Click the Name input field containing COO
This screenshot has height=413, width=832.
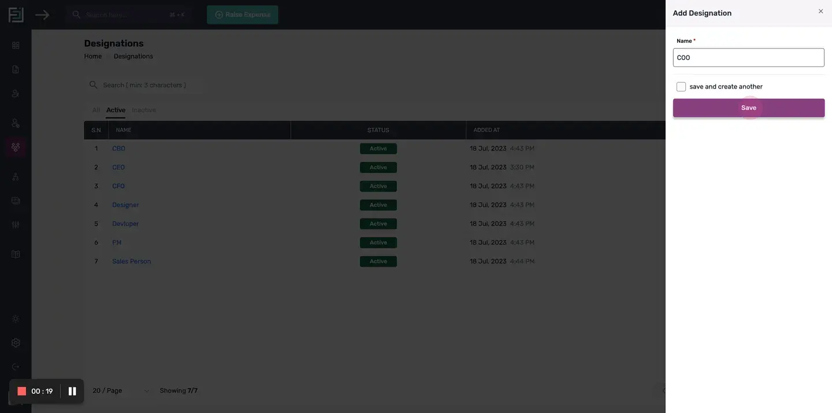pyautogui.click(x=749, y=58)
